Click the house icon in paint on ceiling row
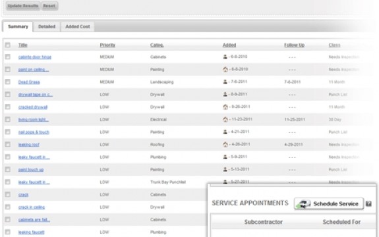The image size is (379, 237). (x=225, y=69)
